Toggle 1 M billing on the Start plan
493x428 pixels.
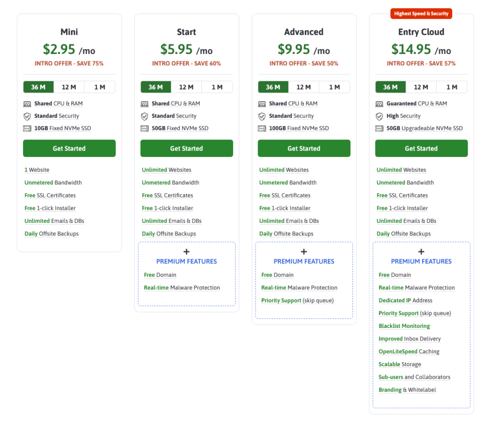pyautogui.click(x=217, y=87)
